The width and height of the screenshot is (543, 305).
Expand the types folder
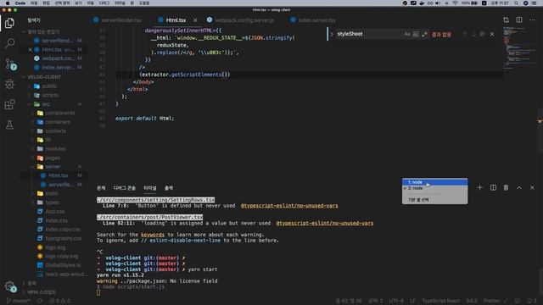click(x=52, y=202)
